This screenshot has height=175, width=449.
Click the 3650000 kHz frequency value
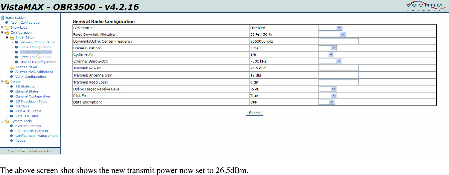(262, 41)
